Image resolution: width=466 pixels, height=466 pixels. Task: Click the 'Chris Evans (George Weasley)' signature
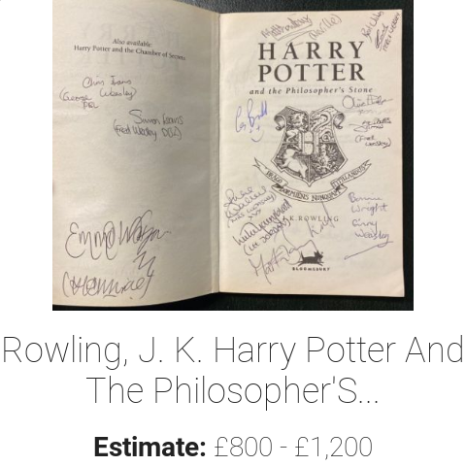click(99, 90)
